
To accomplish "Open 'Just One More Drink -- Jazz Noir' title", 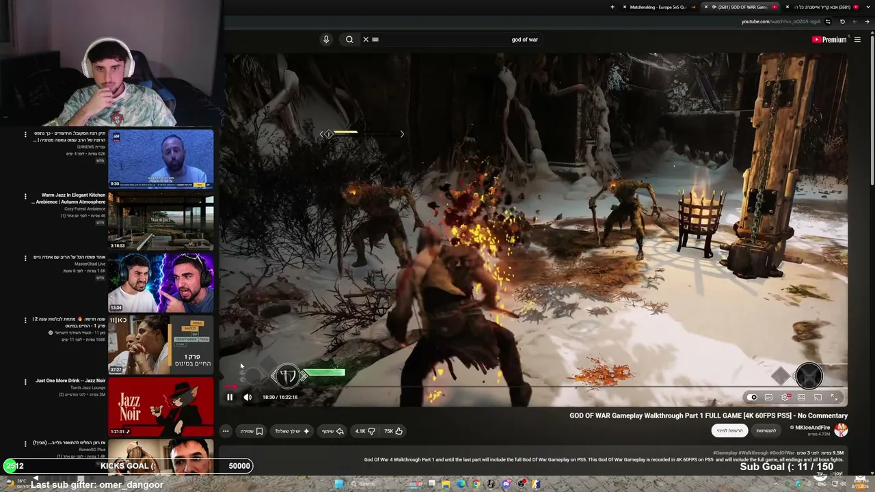I will pos(70,381).
